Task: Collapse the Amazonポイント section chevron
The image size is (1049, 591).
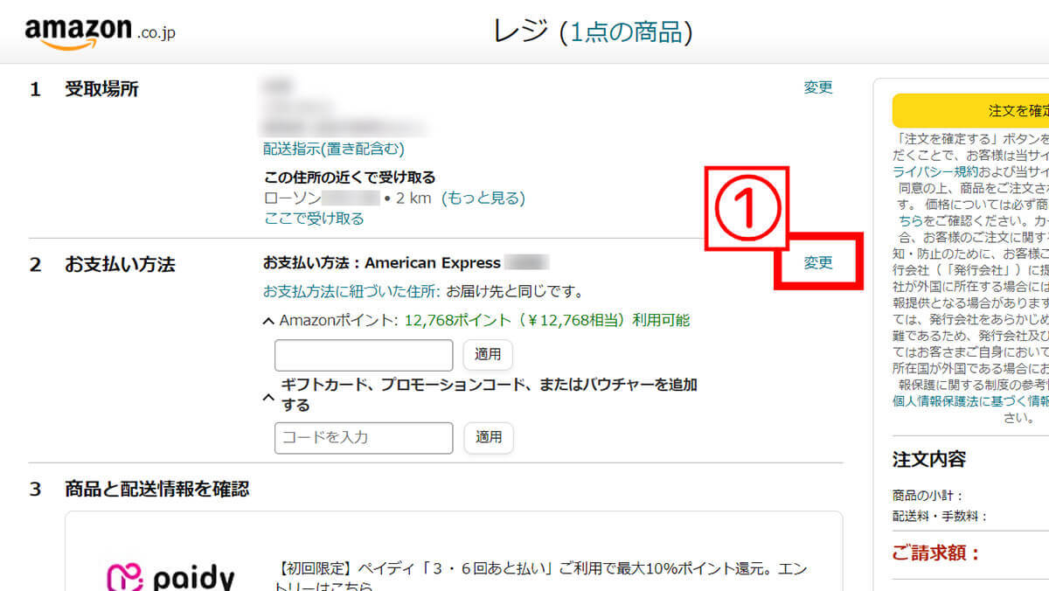Action: click(x=268, y=322)
